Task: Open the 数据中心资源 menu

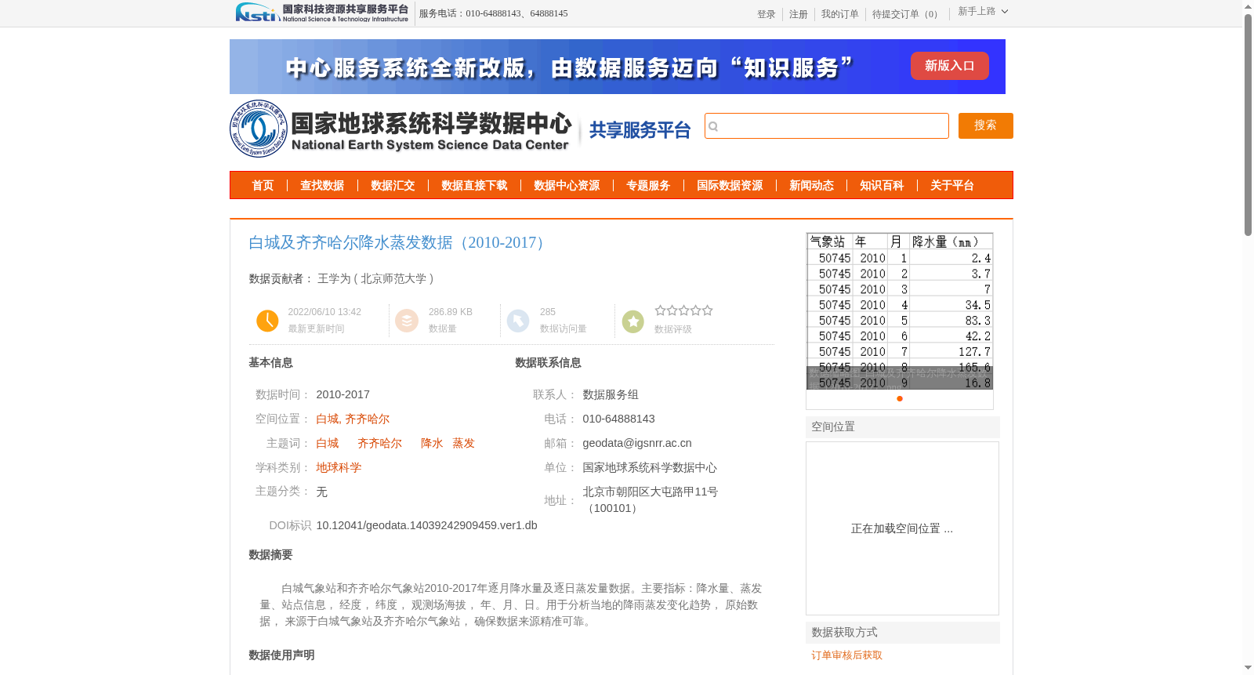Action: (567, 186)
